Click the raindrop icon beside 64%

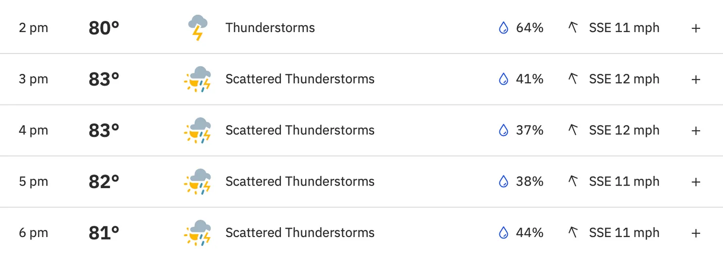click(503, 28)
